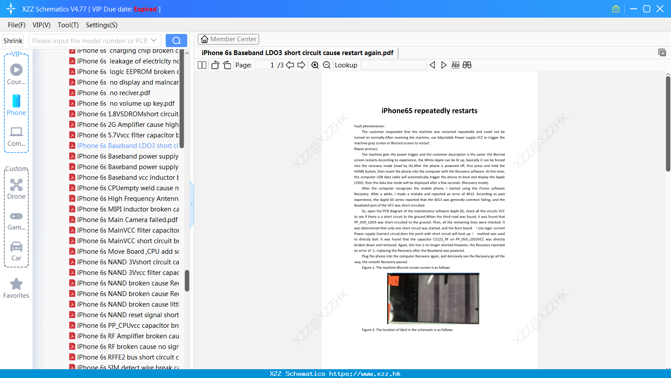Zoom out of the PDF
This screenshot has height=378, width=671.
326,65
